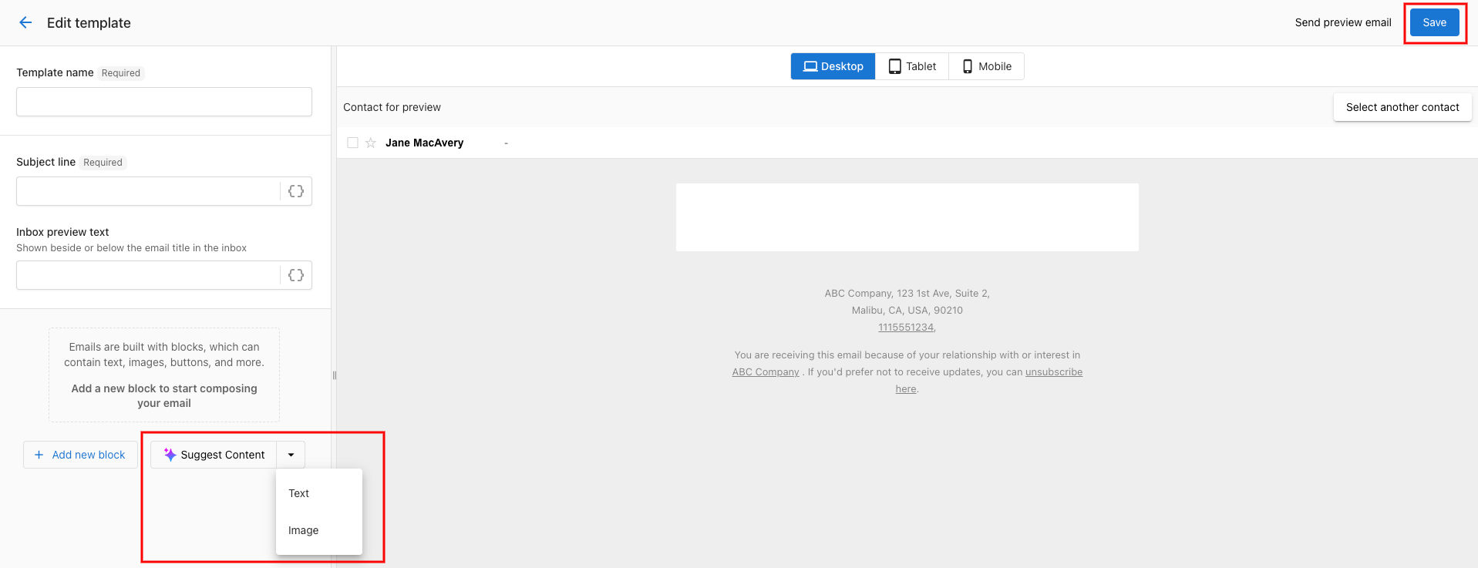Click the sparkle Suggest Content icon
Viewport: 1478px width, 568px height.
(x=170, y=455)
